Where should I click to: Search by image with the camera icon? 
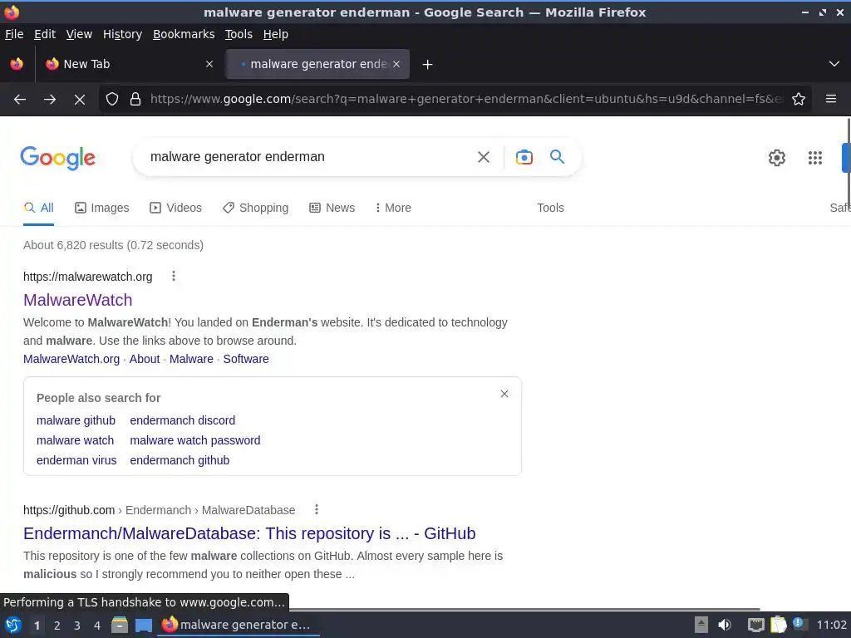point(524,157)
